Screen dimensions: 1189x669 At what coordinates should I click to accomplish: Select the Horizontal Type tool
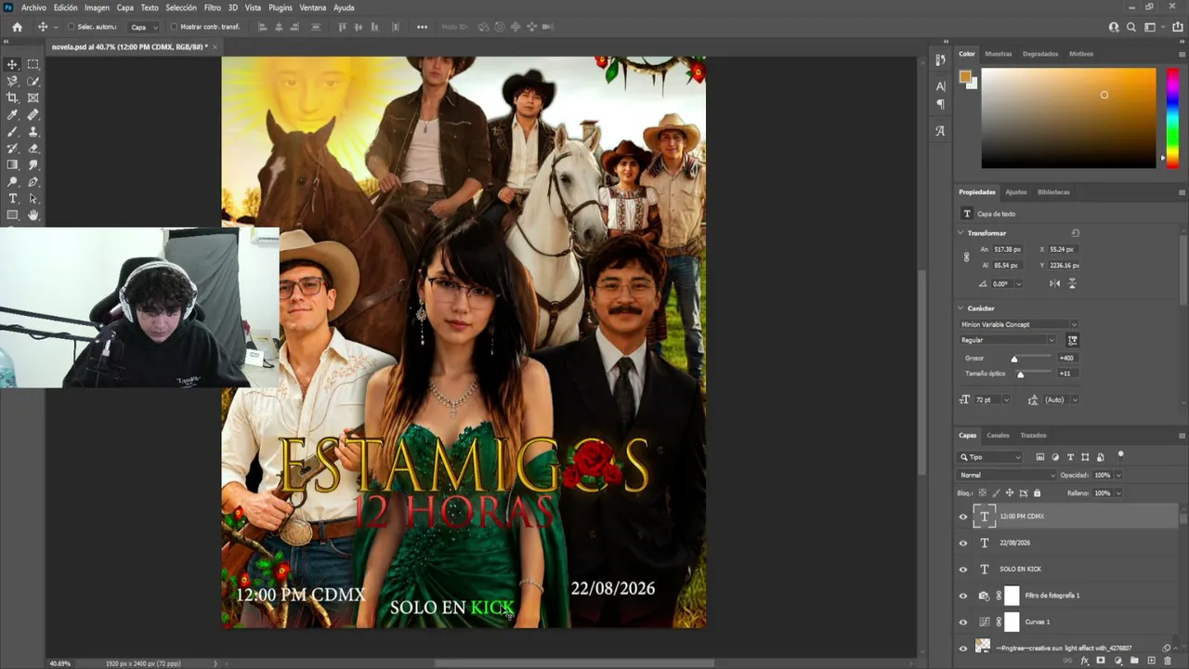coord(13,199)
